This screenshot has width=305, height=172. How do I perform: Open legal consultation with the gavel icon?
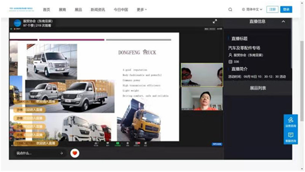pos(291,122)
